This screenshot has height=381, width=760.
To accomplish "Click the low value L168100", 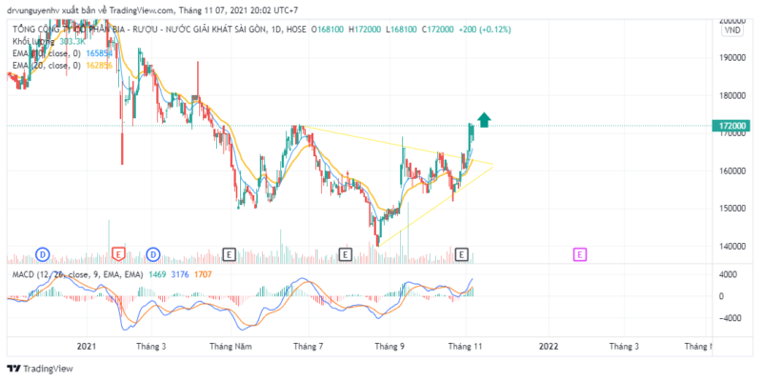I will [x=401, y=30].
